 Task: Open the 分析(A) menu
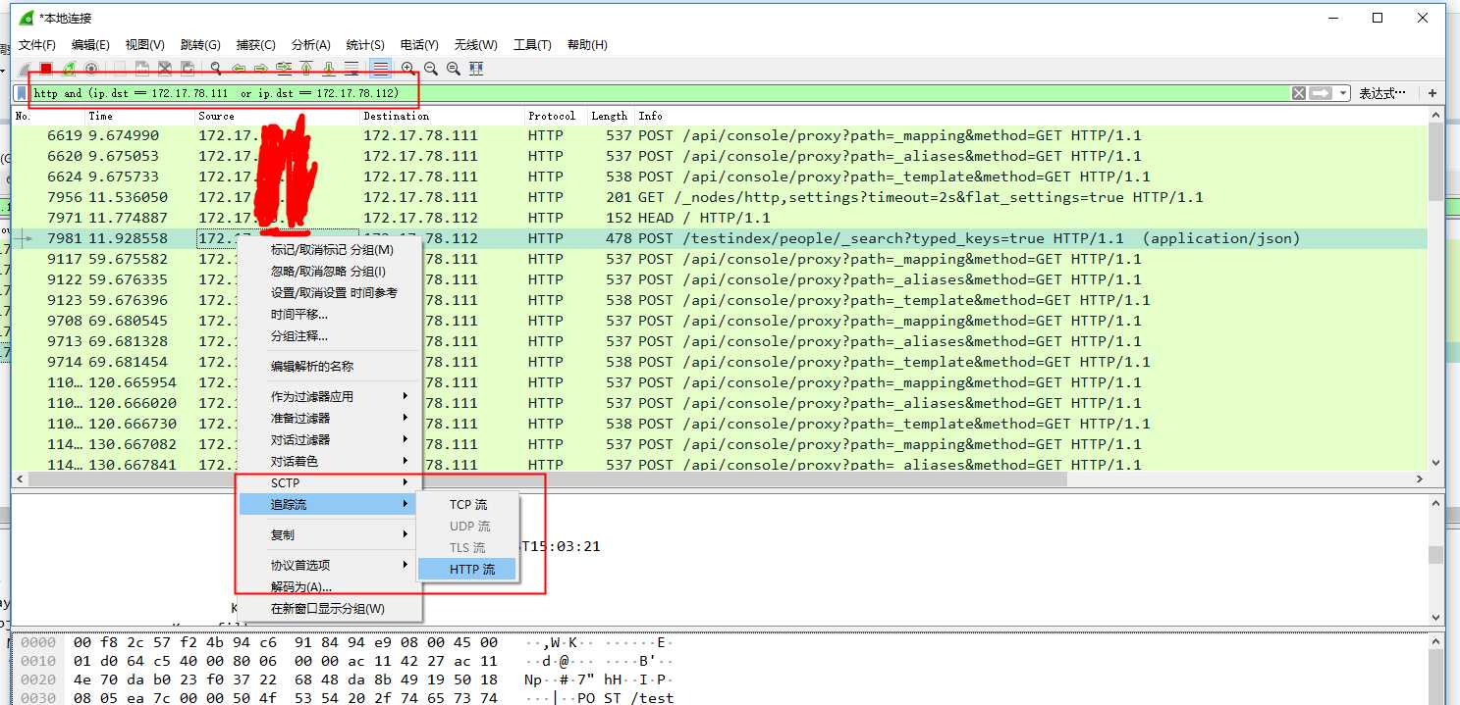(311, 45)
